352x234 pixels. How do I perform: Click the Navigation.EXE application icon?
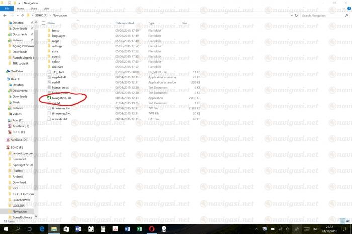pyautogui.click(x=49, y=98)
